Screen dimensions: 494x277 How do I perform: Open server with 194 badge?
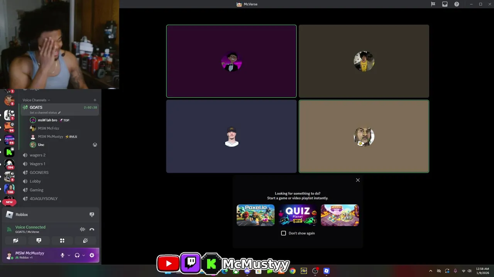[x=9, y=164]
